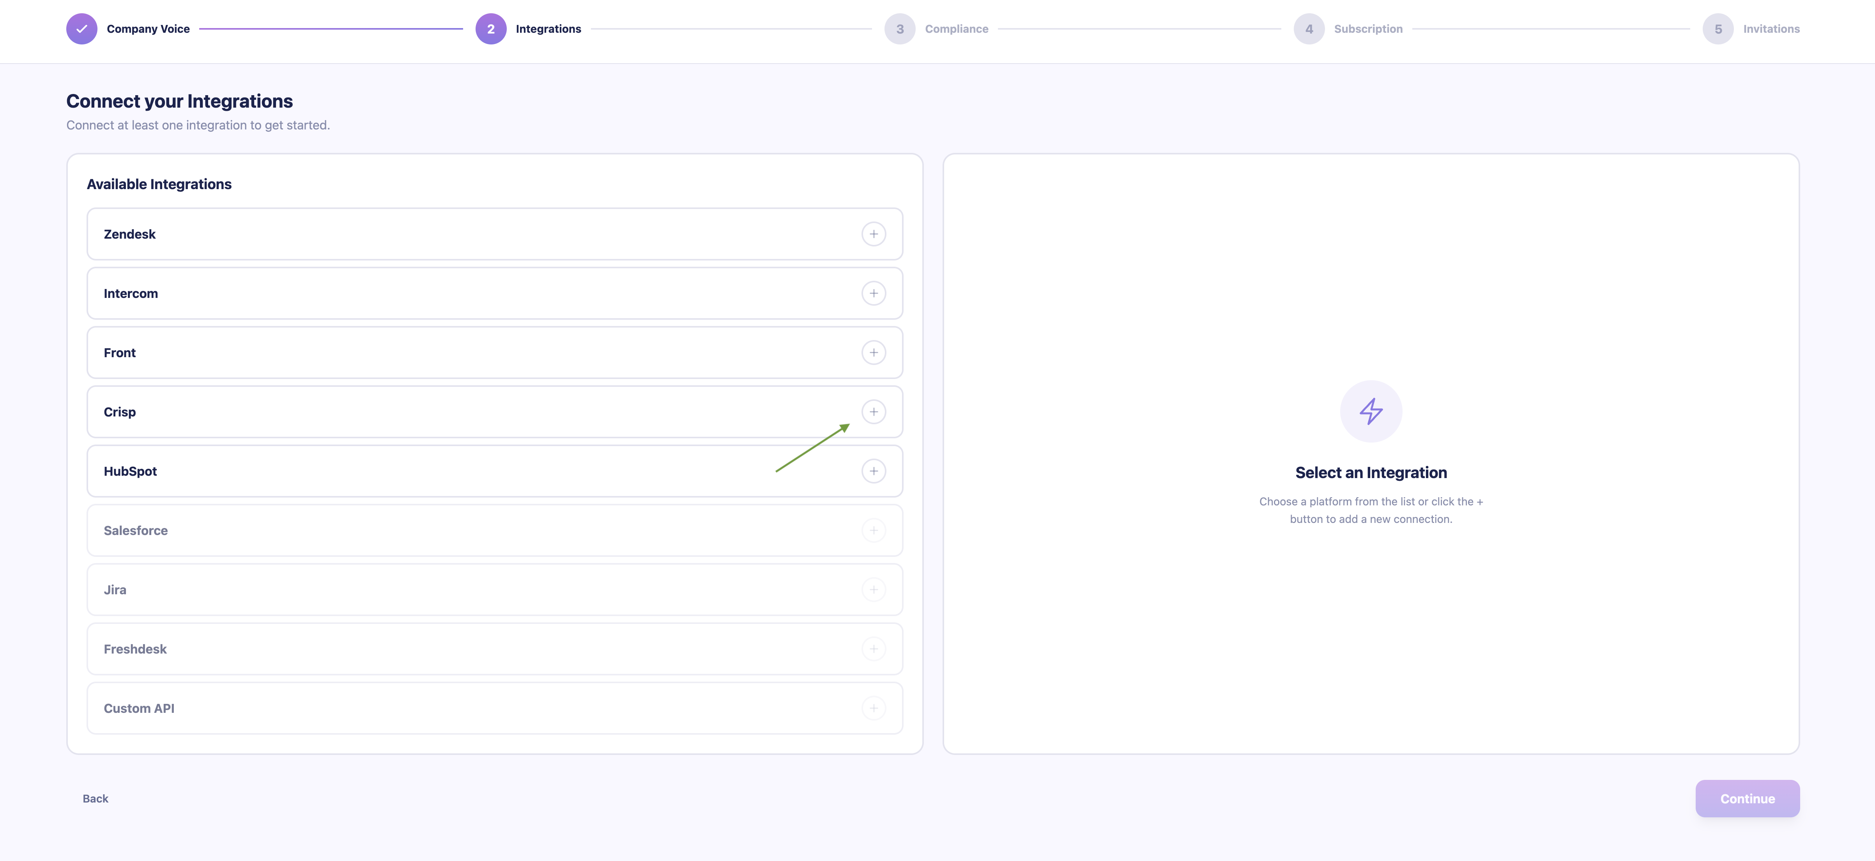Click the Connect your Integrations title

(x=180, y=101)
